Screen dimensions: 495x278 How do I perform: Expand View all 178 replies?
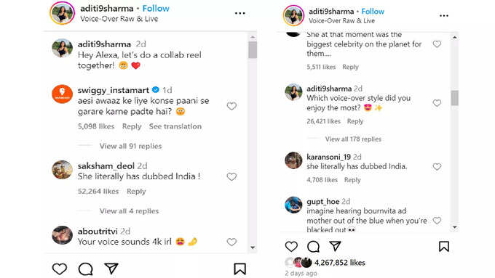[x=353, y=139]
